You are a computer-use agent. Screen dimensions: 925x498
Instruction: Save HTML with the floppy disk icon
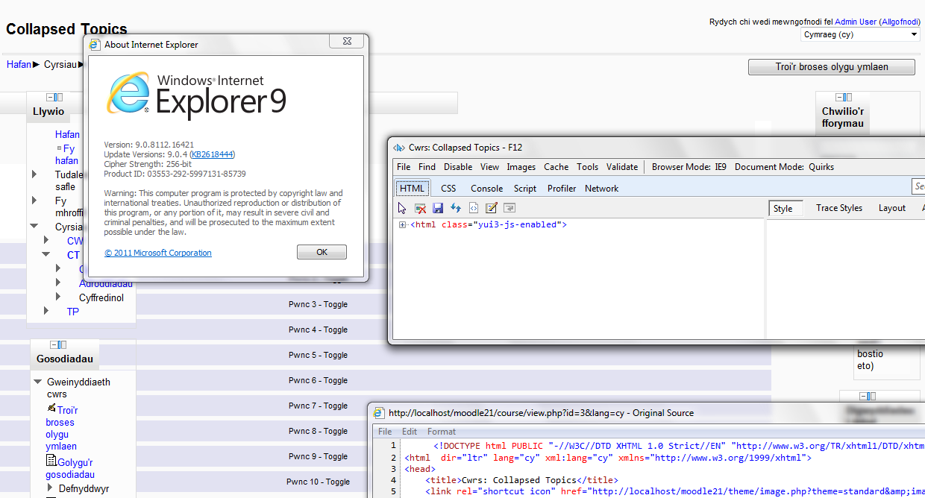tap(438, 208)
